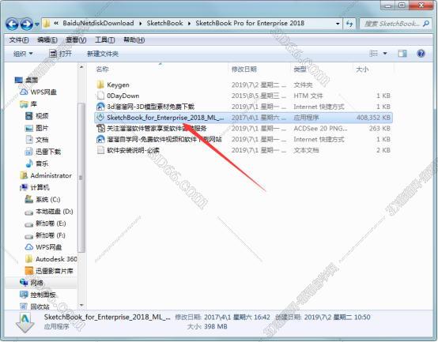Viewport: 438px width, 342px height.
Task: Click the 打开 toolbar button
Action: [x=60, y=54]
